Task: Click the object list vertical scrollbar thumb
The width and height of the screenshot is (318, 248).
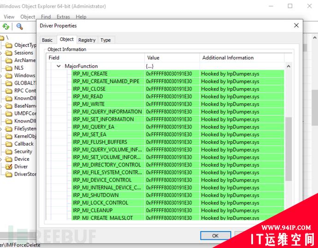Action: point(289,149)
